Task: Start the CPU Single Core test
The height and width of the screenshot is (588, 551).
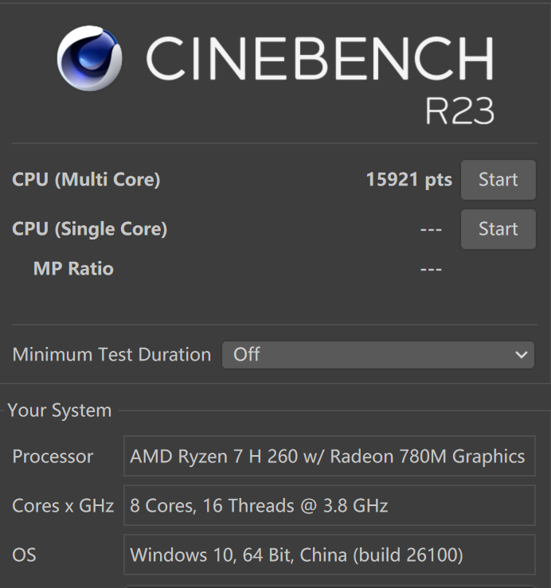Action: (498, 229)
